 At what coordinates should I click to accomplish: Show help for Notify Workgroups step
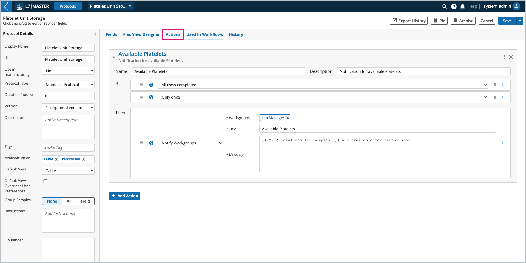click(x=151, y=143)
